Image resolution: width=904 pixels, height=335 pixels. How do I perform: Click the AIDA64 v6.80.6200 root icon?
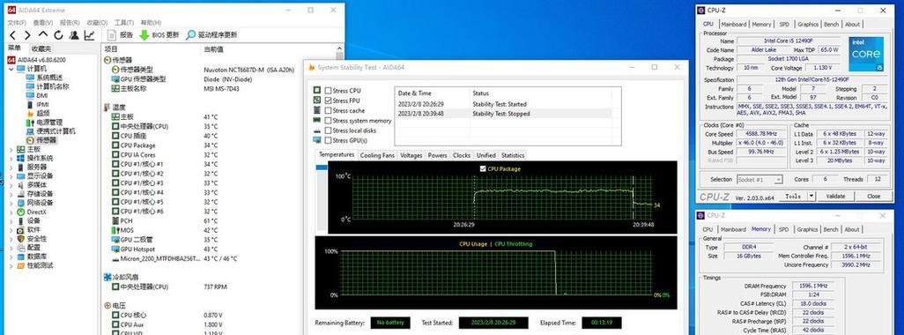(11, 60)
